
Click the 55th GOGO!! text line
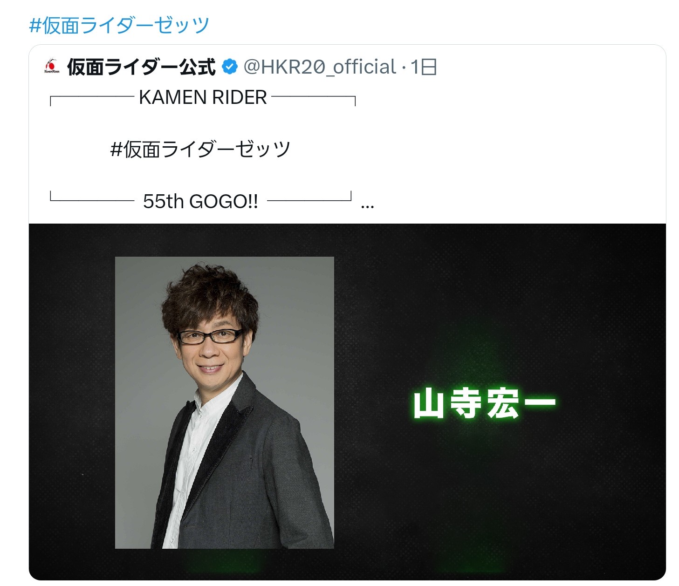[x=200, y=201]
